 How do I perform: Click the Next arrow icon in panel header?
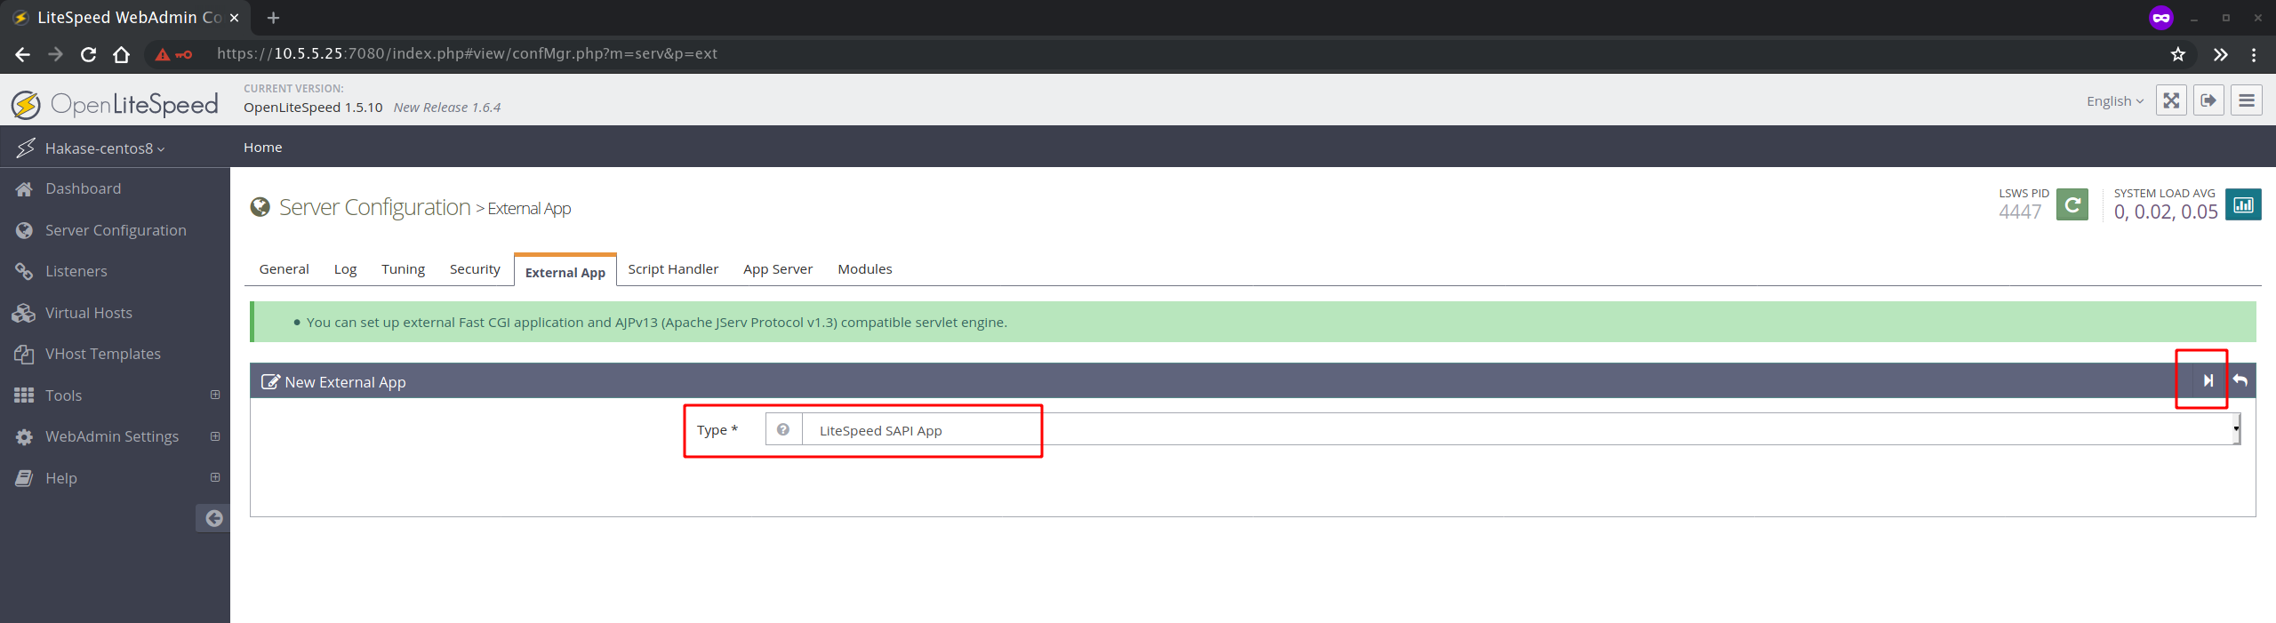coord(2208,380)
